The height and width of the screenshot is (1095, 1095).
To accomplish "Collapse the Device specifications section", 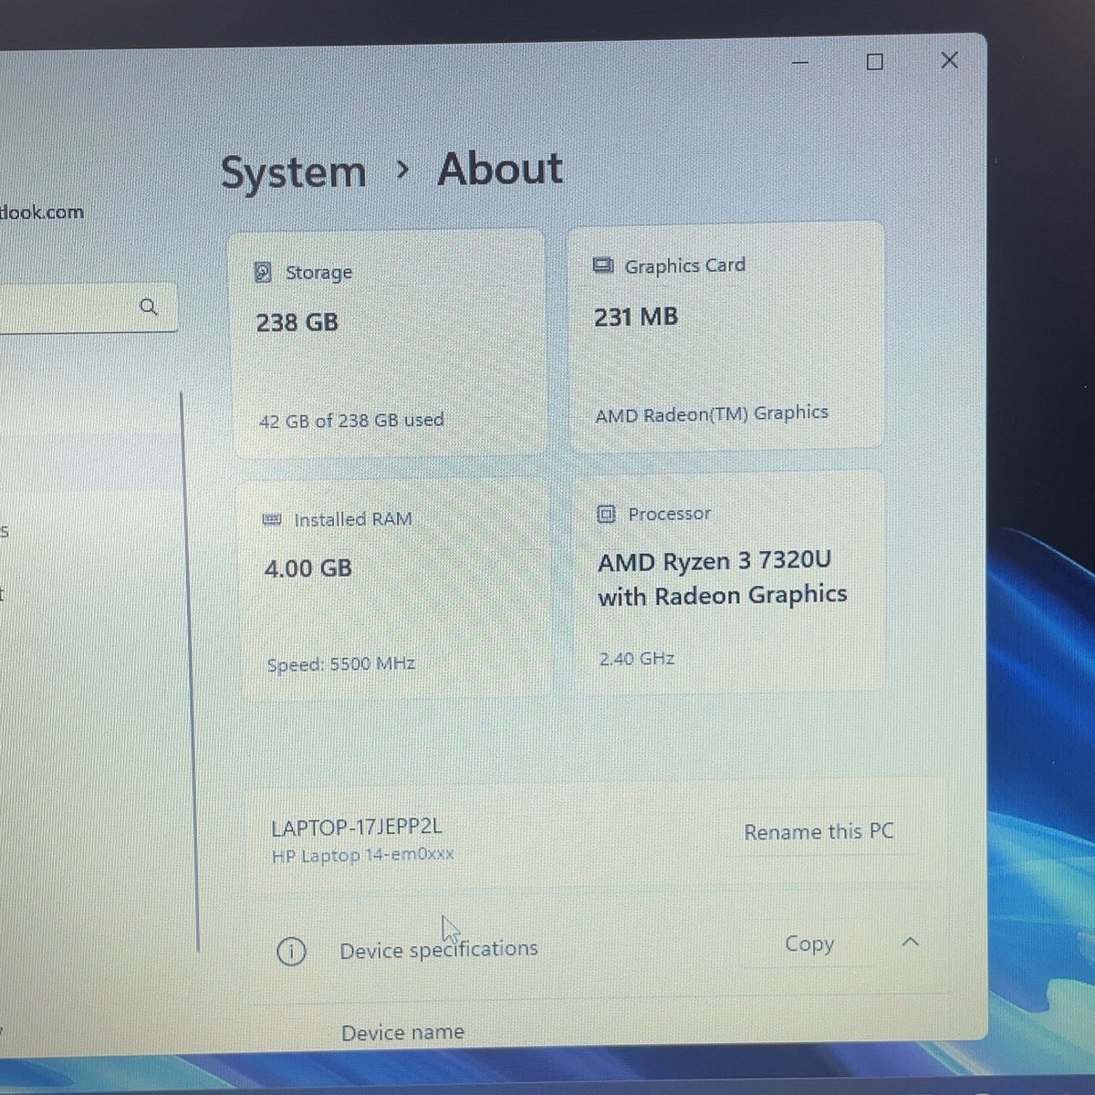I will 911,942.
